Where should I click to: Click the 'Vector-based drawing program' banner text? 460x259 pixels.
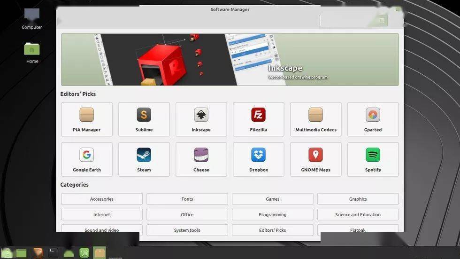(x=298, y=77)
